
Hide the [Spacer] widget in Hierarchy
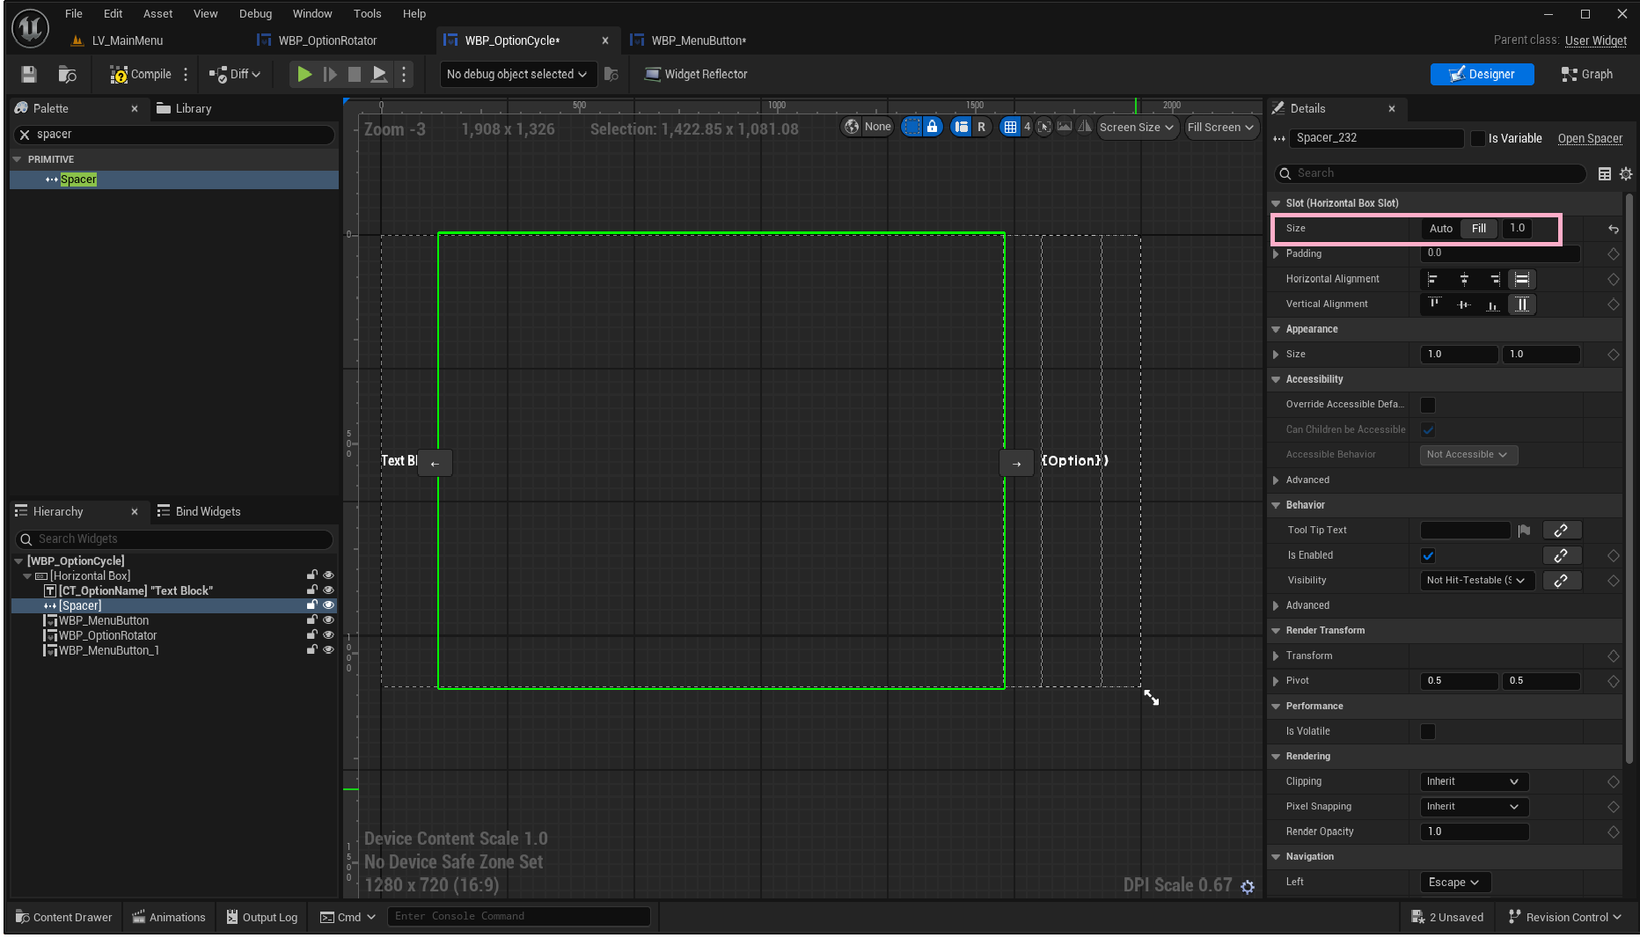pyautogui.click(x=328, y=605)
